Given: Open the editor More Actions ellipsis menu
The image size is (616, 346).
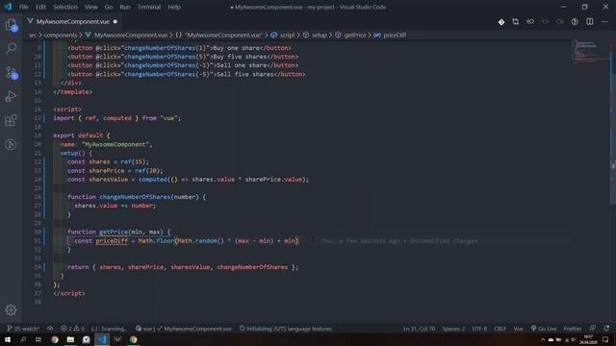Looking at the screenshot, I should pyautogui.click(x=604, y=22).
